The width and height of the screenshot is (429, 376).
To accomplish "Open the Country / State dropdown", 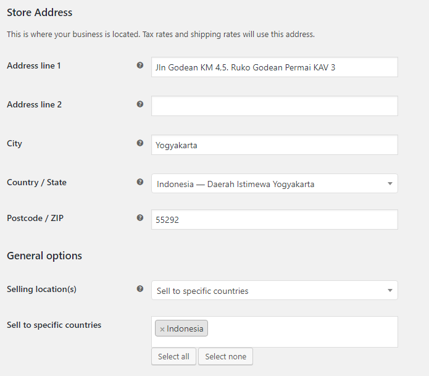I will click(275, 183).
